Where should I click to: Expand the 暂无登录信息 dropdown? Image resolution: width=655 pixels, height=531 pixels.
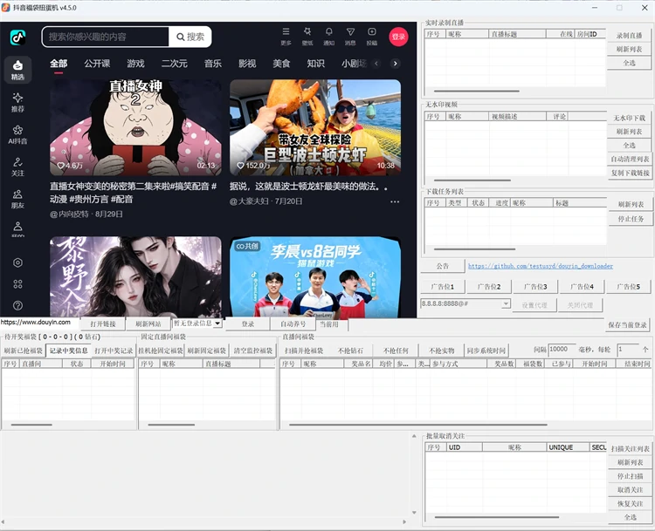(217, 323)
